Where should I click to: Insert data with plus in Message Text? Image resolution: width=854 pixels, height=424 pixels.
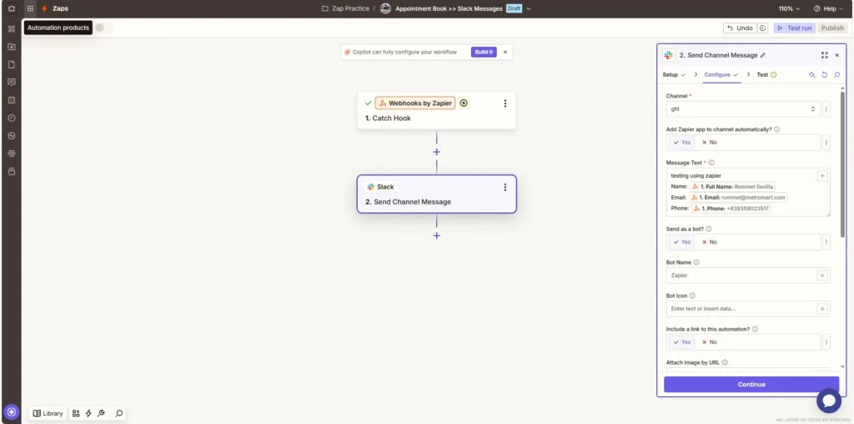(822, 175)
